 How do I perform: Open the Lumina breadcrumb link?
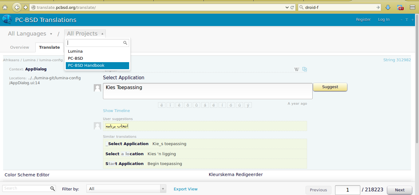pyautogui.click(x=29, y=60)
